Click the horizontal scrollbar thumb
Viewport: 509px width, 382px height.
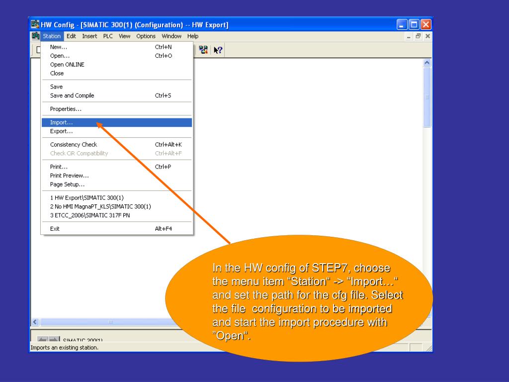click(110, 322)
